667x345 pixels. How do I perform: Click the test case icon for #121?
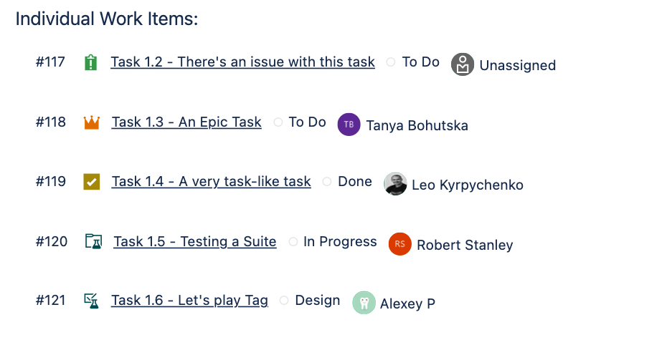(91, 301)
